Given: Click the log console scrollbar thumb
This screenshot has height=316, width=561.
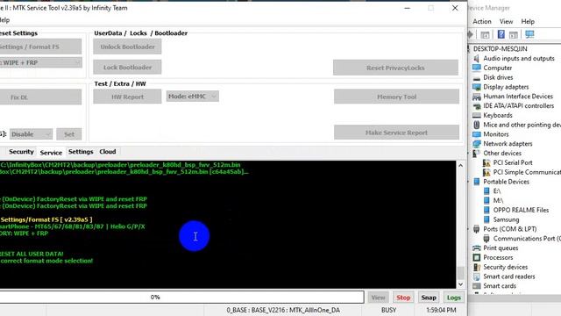Looking at the screenshot, I should (460, 273).
